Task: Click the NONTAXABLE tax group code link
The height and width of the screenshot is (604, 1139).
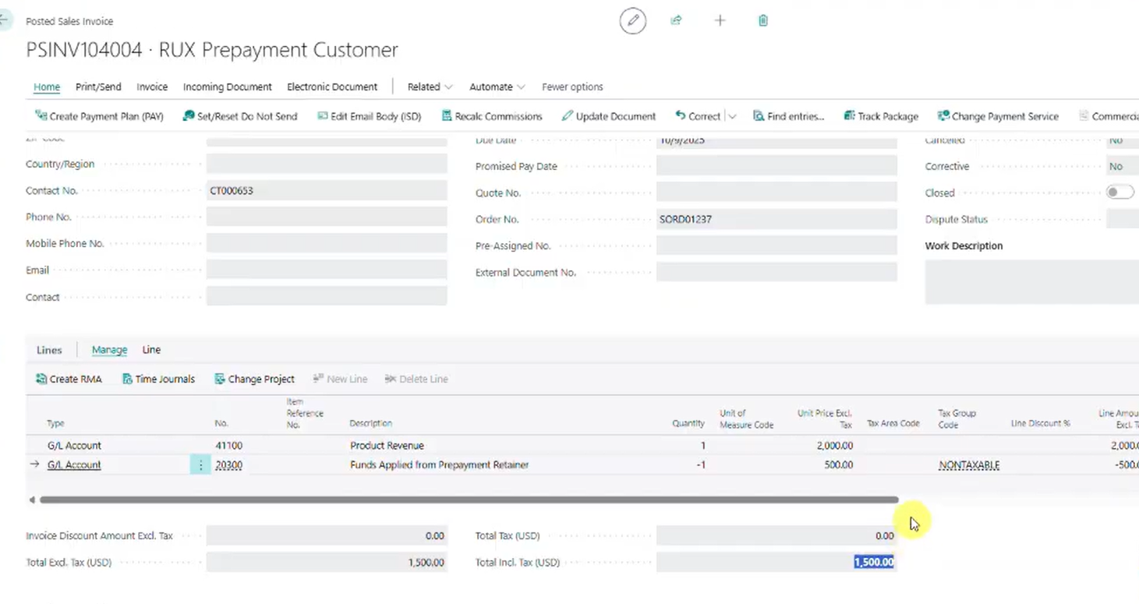Action: 969,465
